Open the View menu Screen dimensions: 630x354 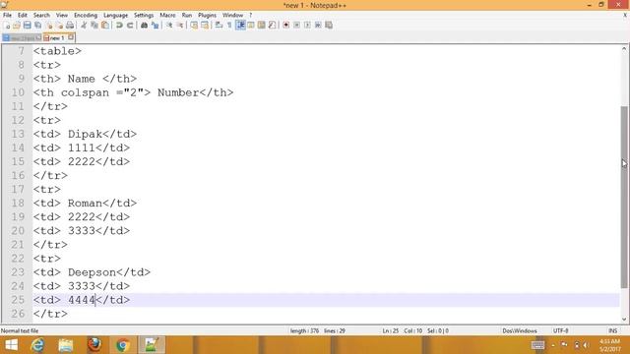(x=62, y=16)
